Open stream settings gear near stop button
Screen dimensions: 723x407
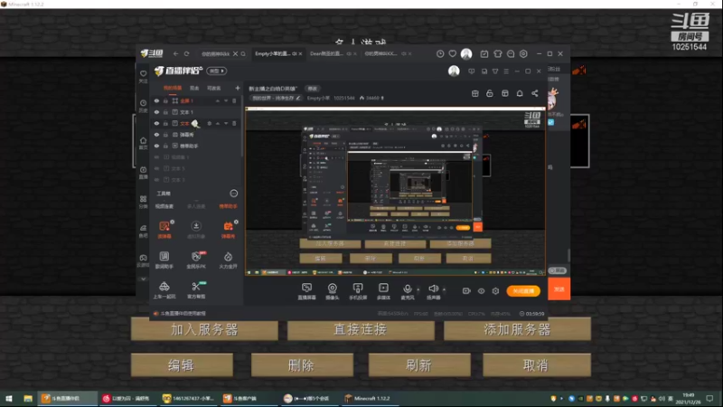point(495,290)
